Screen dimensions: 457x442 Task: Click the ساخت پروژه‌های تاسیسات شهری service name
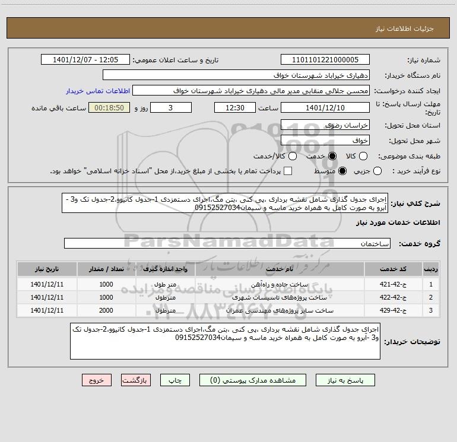[x=280, y=298]
